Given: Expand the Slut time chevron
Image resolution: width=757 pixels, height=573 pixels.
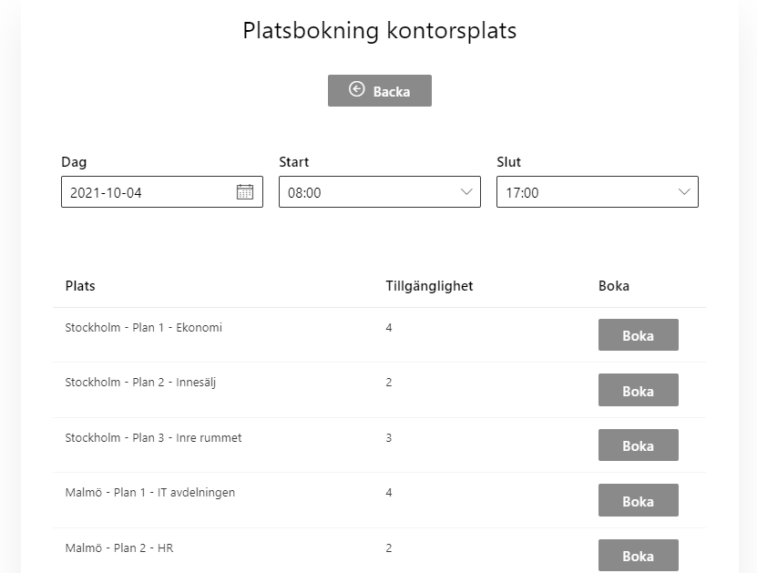Looking at the screenshot, I should (x=684, y=191).
